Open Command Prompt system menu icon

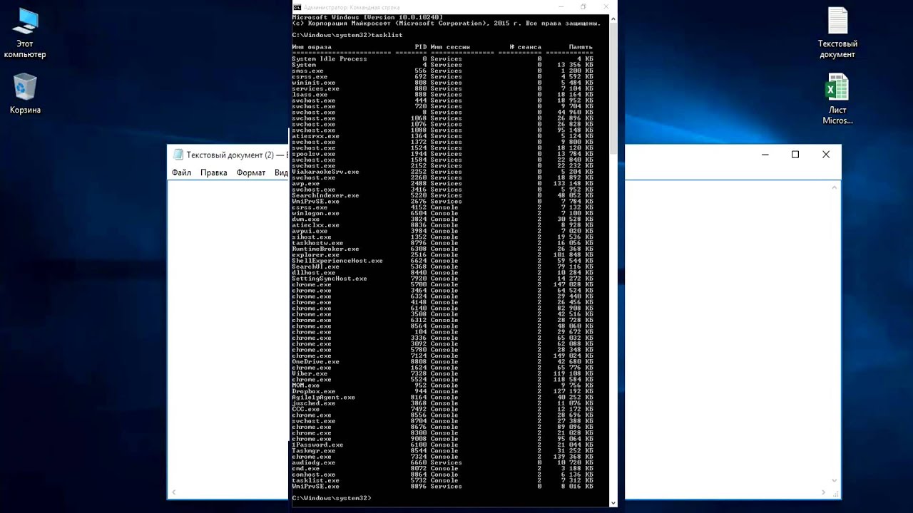[x=297, y=6]
